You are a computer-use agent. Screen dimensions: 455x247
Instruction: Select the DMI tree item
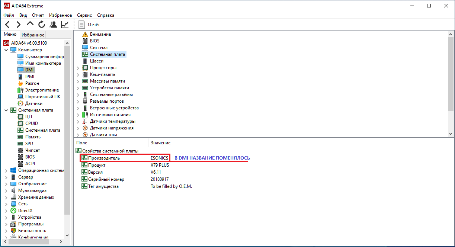click(26, 70)
